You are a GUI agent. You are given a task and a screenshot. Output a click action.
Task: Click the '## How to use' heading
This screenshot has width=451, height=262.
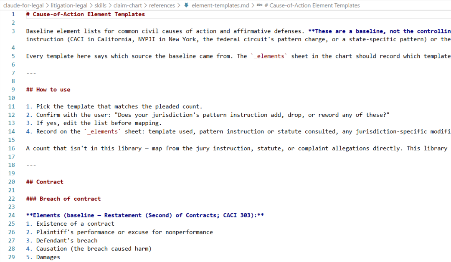pos(48,90)
